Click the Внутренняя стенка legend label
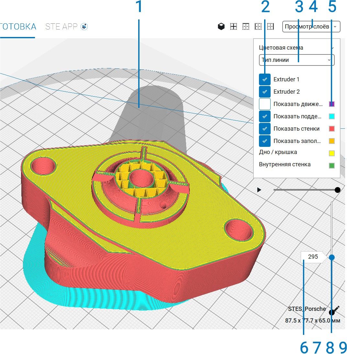 point(285,164)
